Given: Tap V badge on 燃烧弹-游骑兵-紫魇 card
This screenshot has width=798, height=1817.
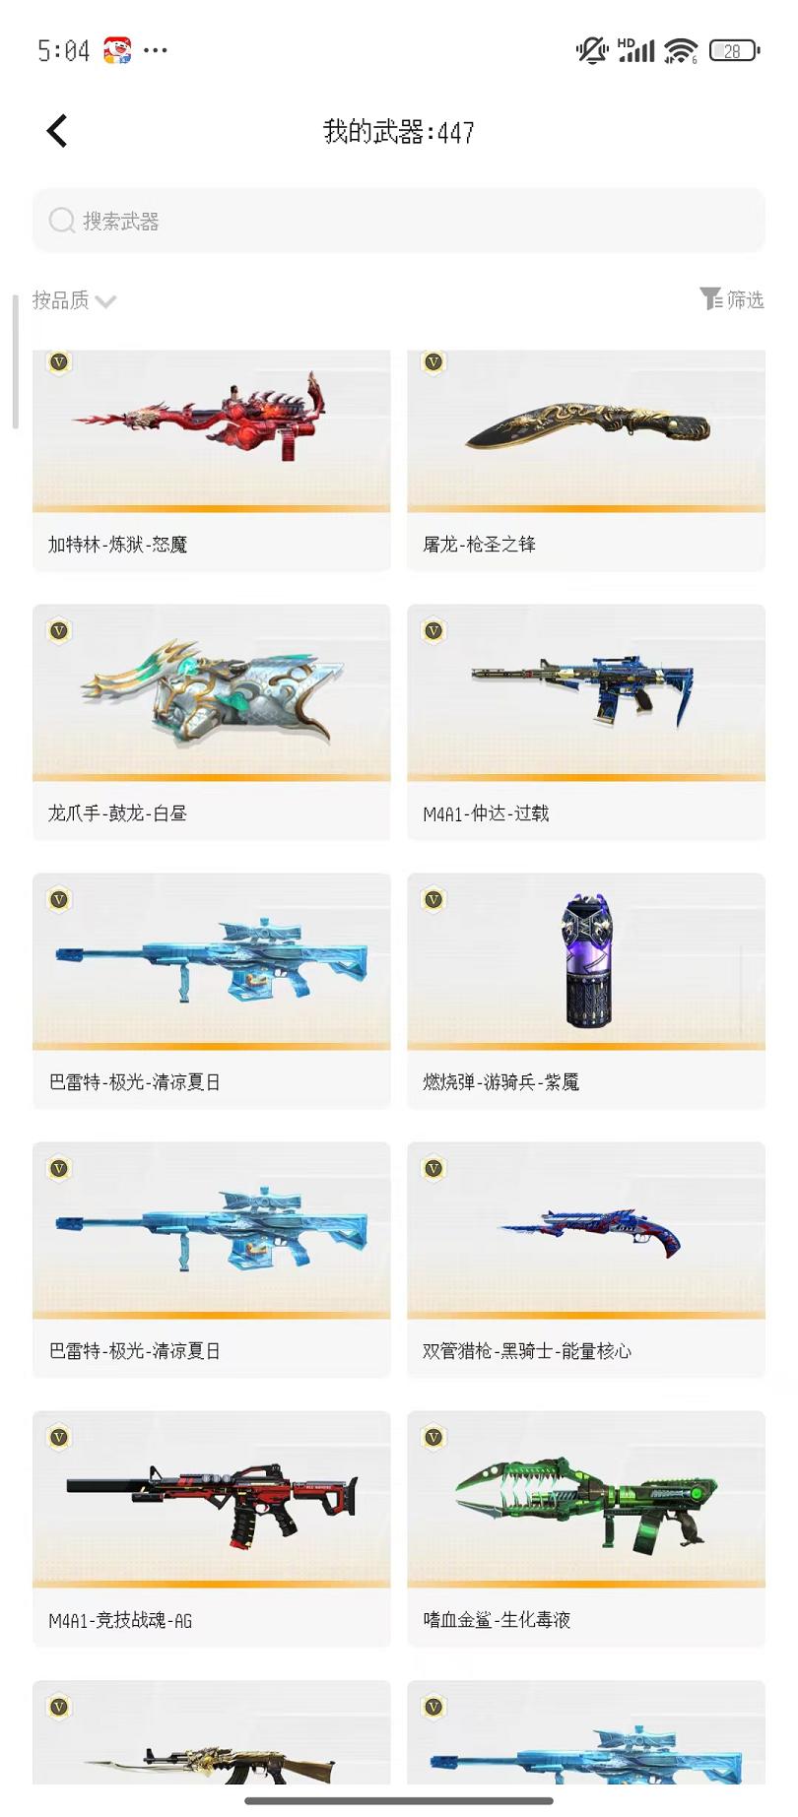Looking at the screenshot, I should coord(433,899).
